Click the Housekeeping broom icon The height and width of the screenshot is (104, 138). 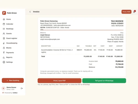[4, 43]
